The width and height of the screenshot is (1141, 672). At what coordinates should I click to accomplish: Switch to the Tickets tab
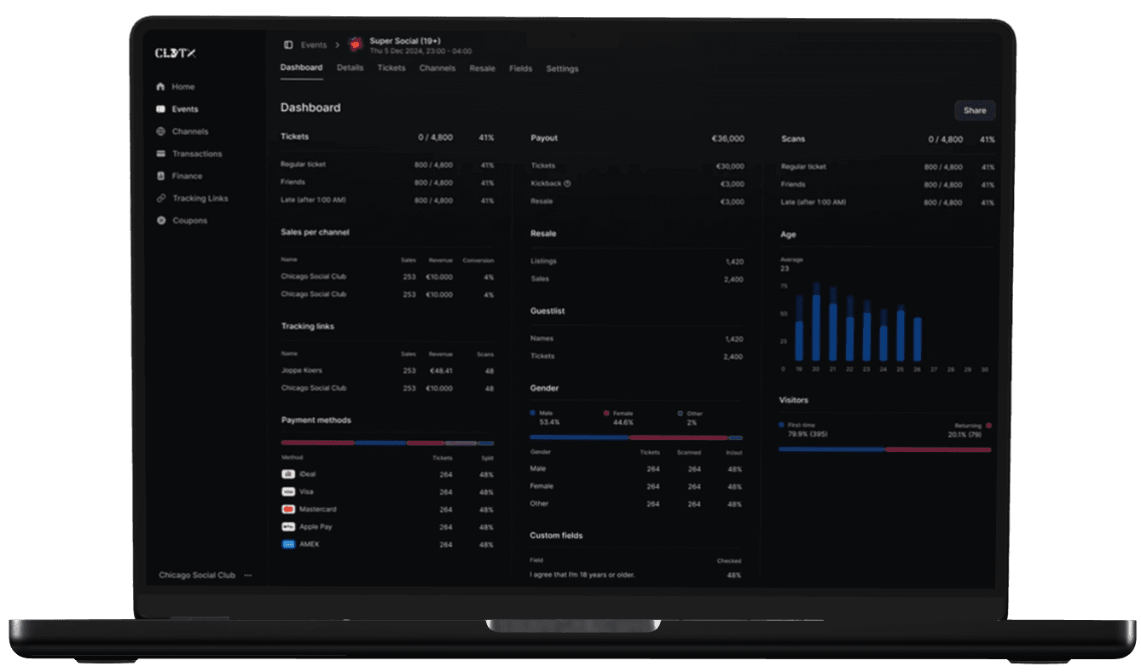391,68
